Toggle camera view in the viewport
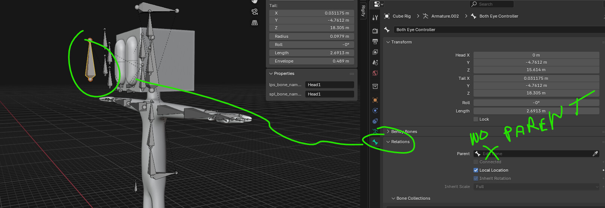 pyautogui.click(x=255, y=12)
